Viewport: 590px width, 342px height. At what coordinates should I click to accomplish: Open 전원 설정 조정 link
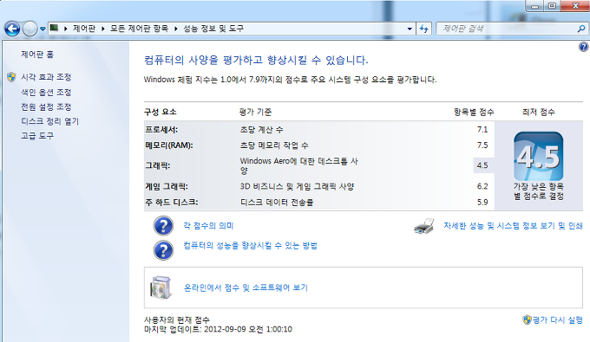point(46,106)
